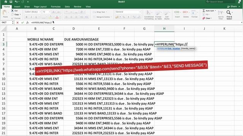Open Cell Styles gallery

(x=167, y=15)
